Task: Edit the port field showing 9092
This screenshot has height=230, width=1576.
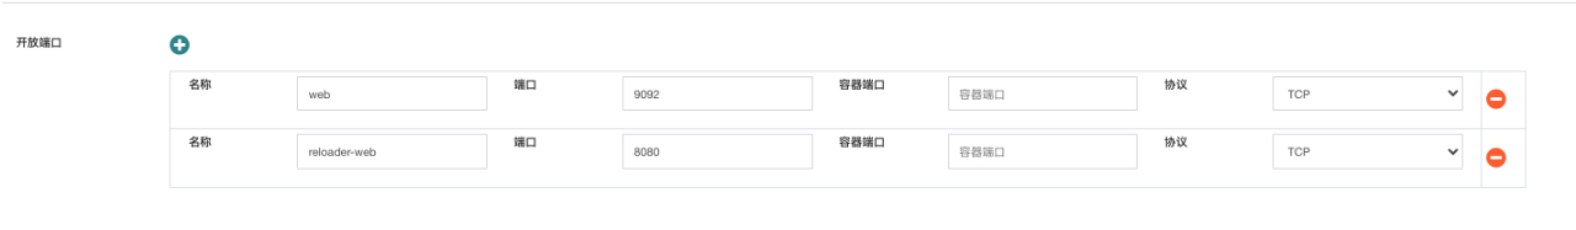Action: pos(717,93)
